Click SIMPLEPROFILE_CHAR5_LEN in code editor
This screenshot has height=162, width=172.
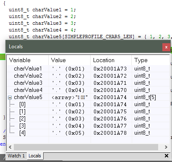click(98, 37)
